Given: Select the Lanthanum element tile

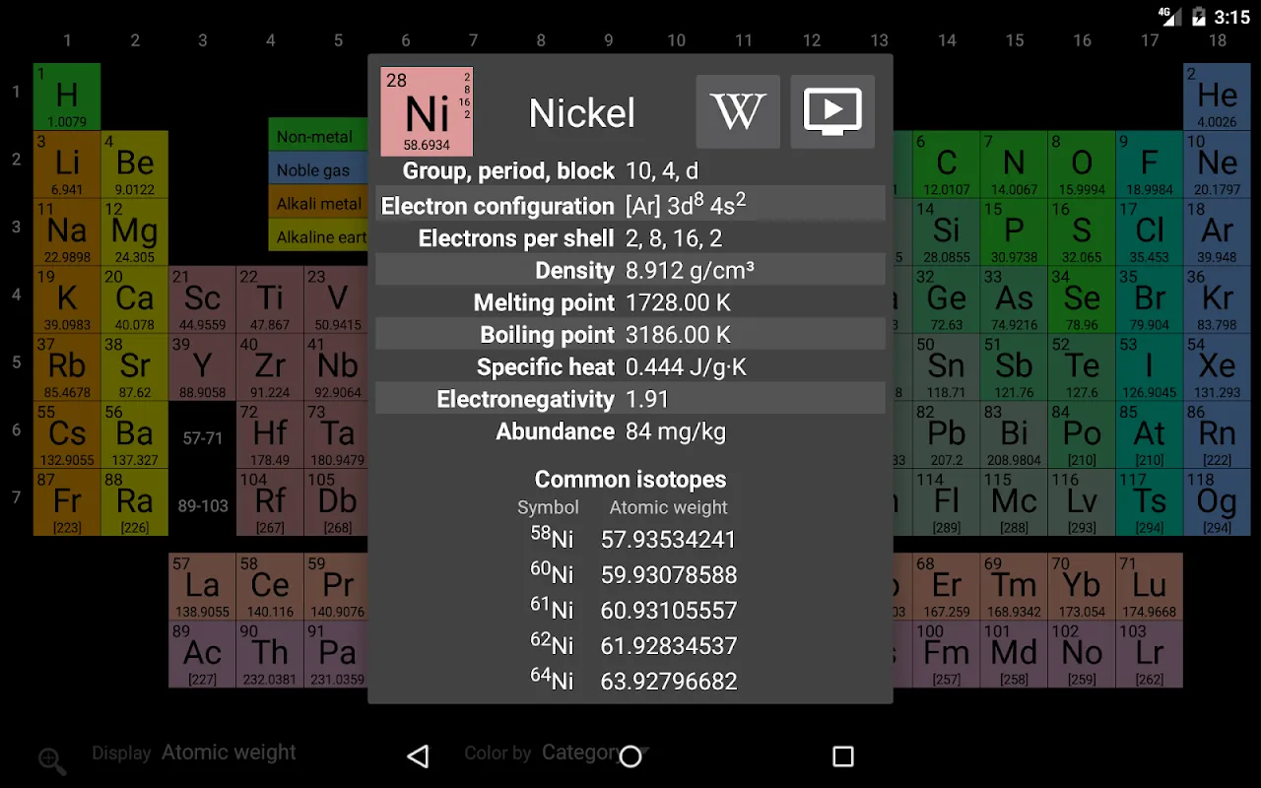Looking at the screenshot, I should (201, 583).
